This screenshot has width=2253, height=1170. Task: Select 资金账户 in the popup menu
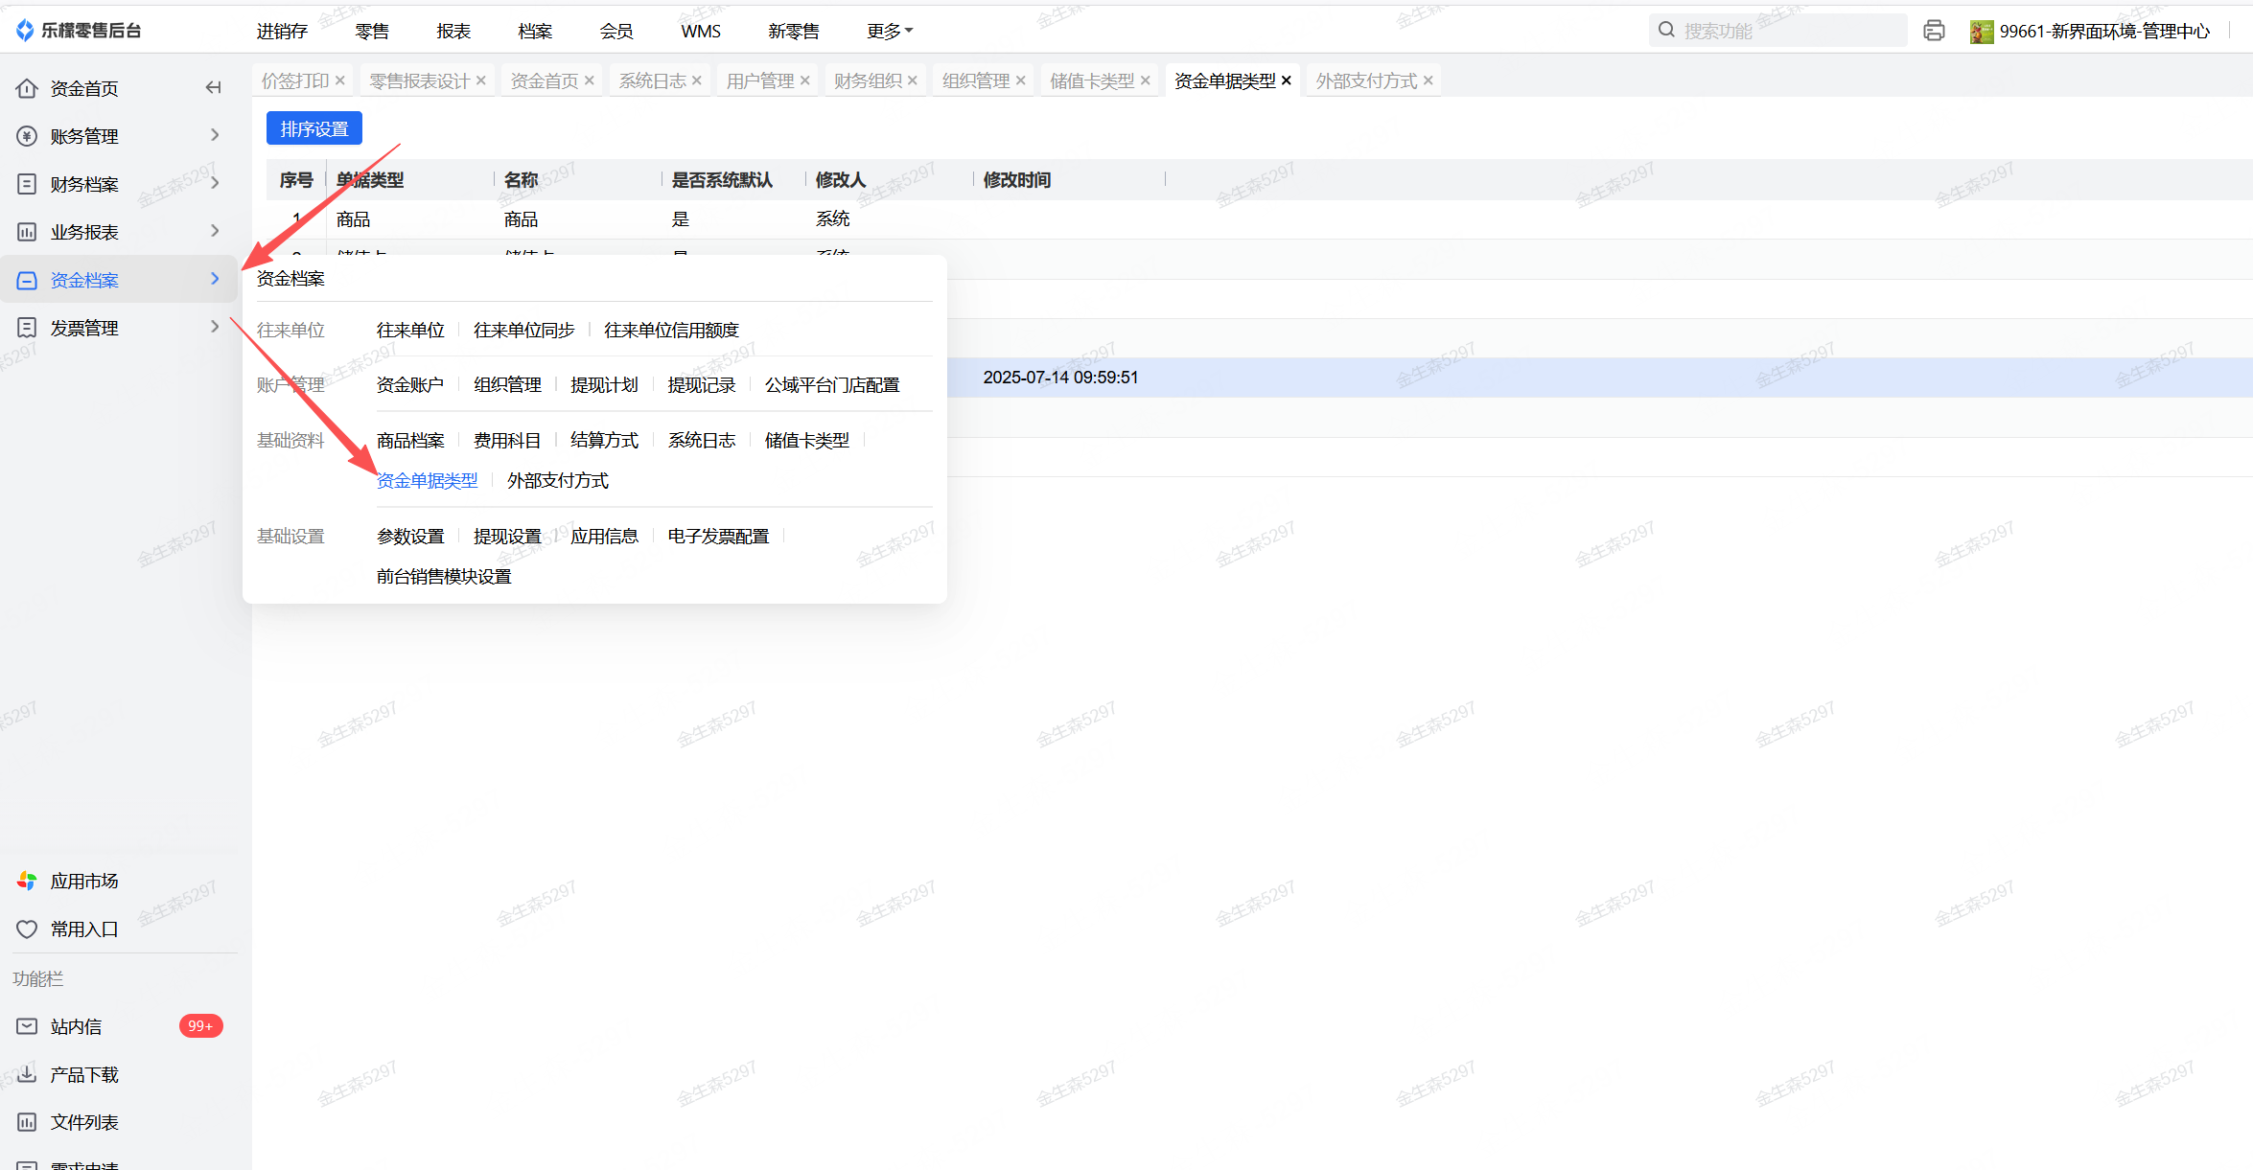tap(409, 384)
